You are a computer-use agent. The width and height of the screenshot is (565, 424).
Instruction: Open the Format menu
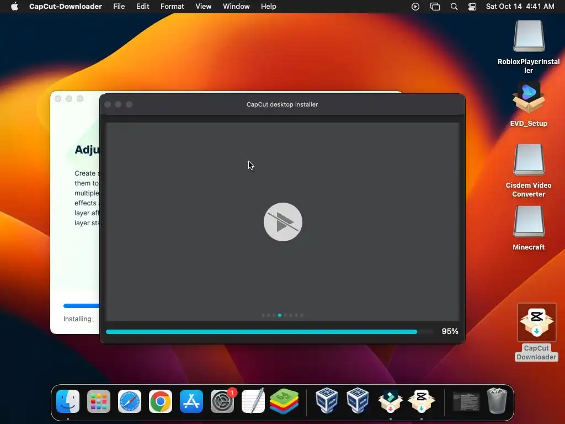[172, 7]
